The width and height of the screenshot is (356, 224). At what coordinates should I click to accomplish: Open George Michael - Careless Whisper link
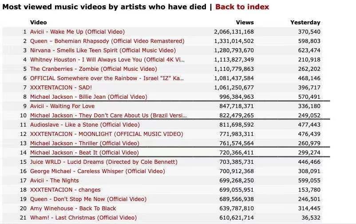click(x=97, y=171)
